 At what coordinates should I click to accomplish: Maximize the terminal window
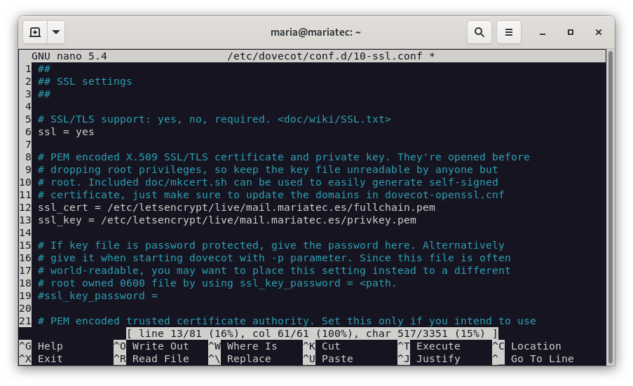tap(571, 32)
